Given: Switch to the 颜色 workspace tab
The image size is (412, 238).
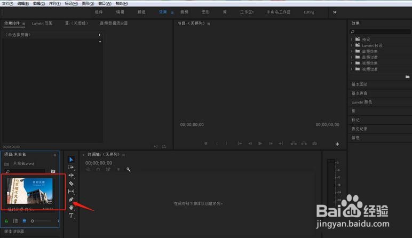Looking at the screenshot, I should [x=141, y=12].
